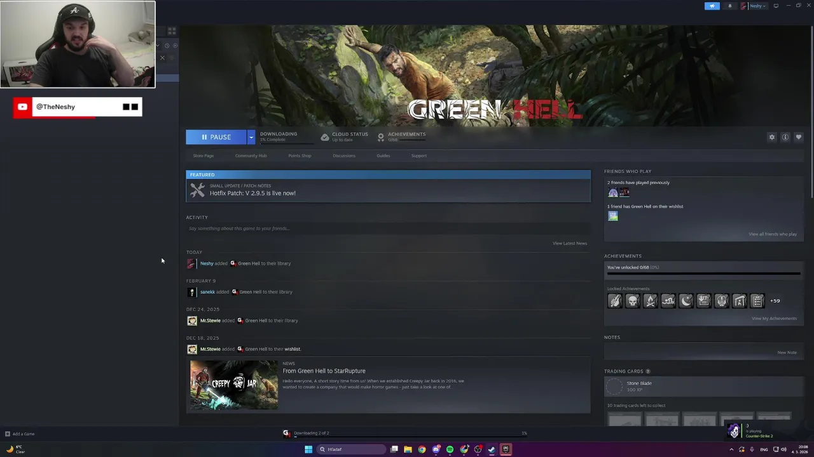Click first friend avatar who played previously
814x457 pixels.
613,192
